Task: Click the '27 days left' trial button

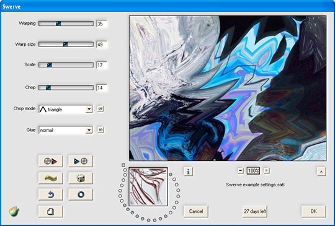Action: tap(255, 211)
